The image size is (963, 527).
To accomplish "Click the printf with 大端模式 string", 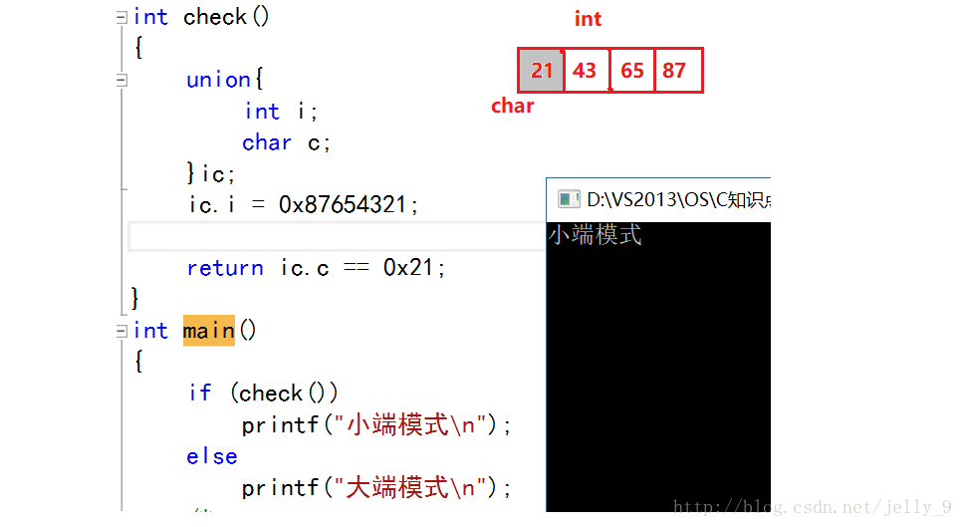I will (x=375, y=488).
